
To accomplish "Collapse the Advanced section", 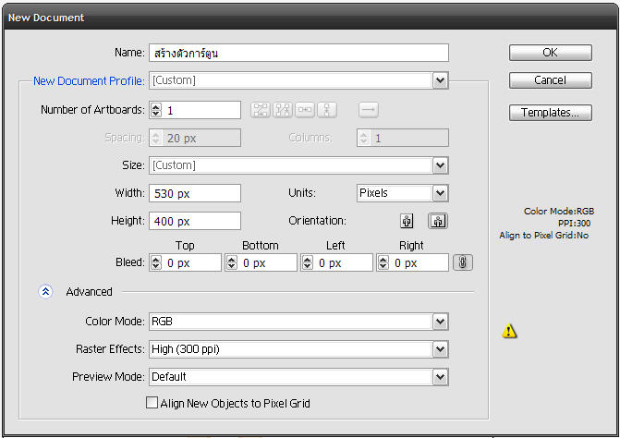I will coord(45,292).
